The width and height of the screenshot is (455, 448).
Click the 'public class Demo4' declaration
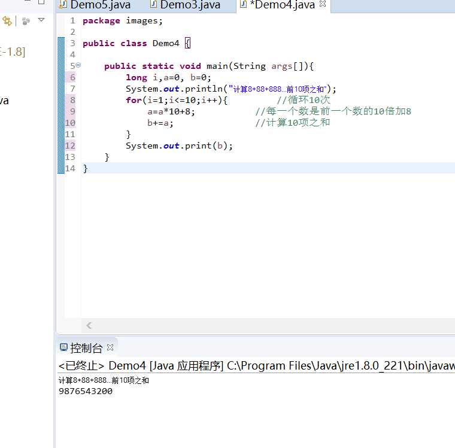pos(131,44)
